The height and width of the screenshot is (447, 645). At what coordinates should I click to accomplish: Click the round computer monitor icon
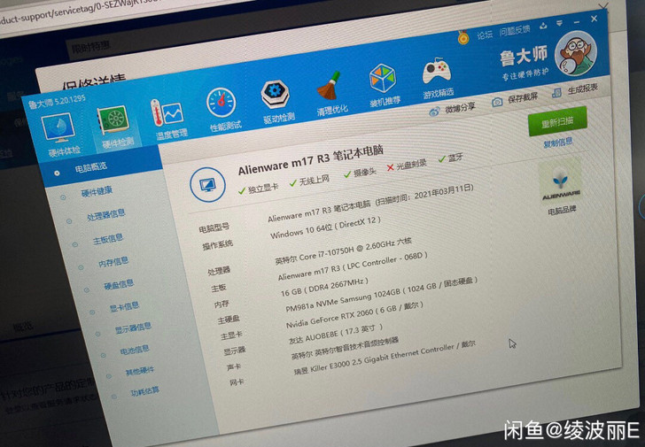(x=207, y=185)
